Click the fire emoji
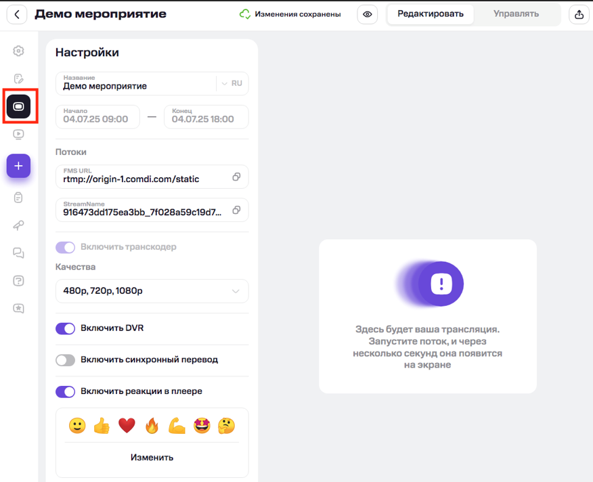 tap(152, 426)
